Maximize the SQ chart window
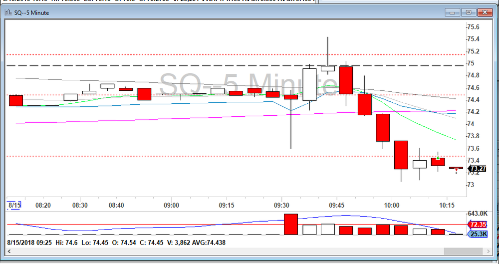 pyautogui.click(x=468, y=12)
